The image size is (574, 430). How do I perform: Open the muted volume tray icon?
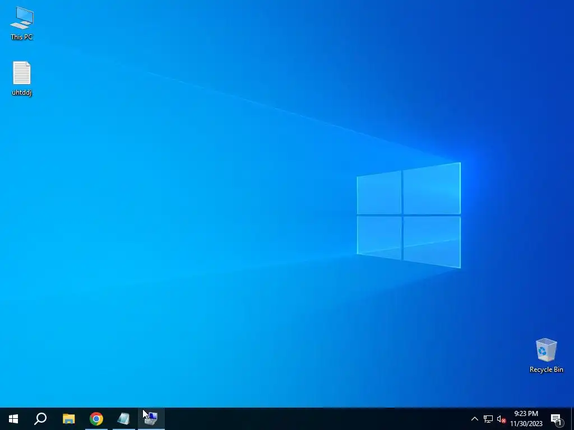[x=501, y=419]
